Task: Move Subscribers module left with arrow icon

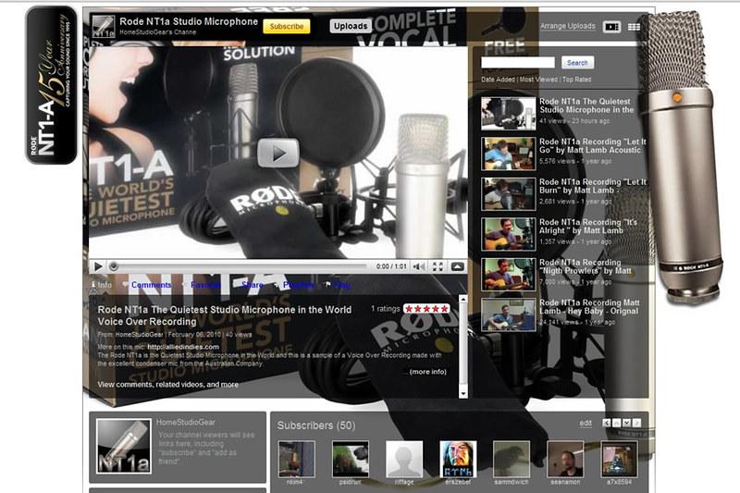Action: pos(607,423)
